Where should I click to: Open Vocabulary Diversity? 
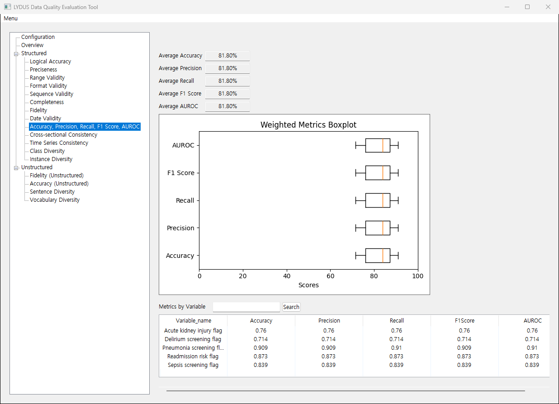pos(55,200)
